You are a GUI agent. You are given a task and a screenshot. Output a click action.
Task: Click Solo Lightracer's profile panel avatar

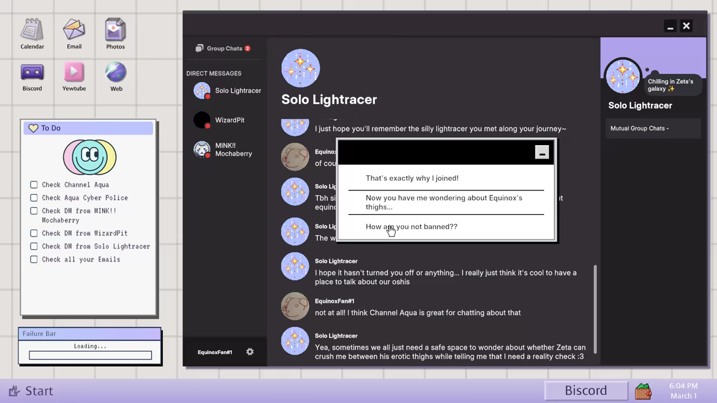click(623, 76)
